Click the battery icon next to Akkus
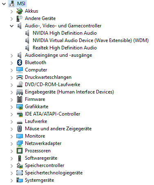The width and height of the screenshot is (154, 185). 20,11
